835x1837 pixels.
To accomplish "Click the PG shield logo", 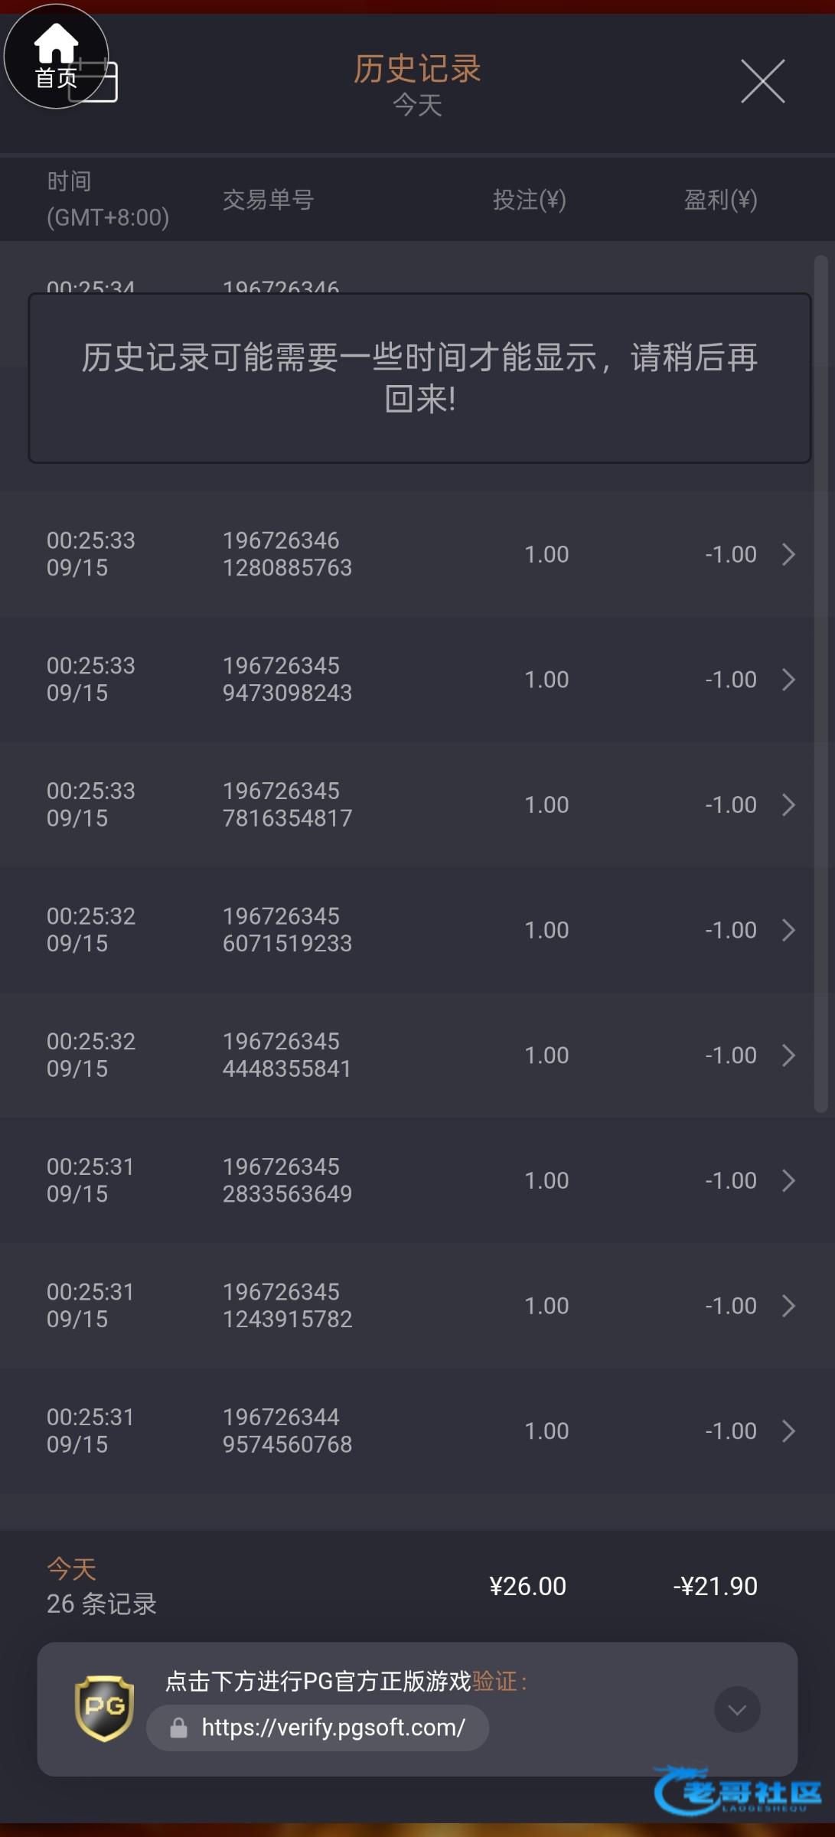I will [104, 1708].
